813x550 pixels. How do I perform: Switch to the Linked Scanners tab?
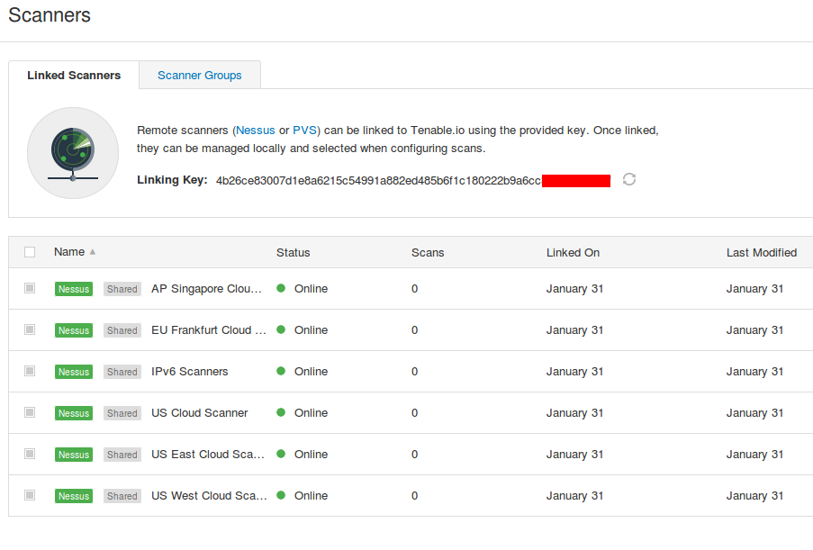74,76
